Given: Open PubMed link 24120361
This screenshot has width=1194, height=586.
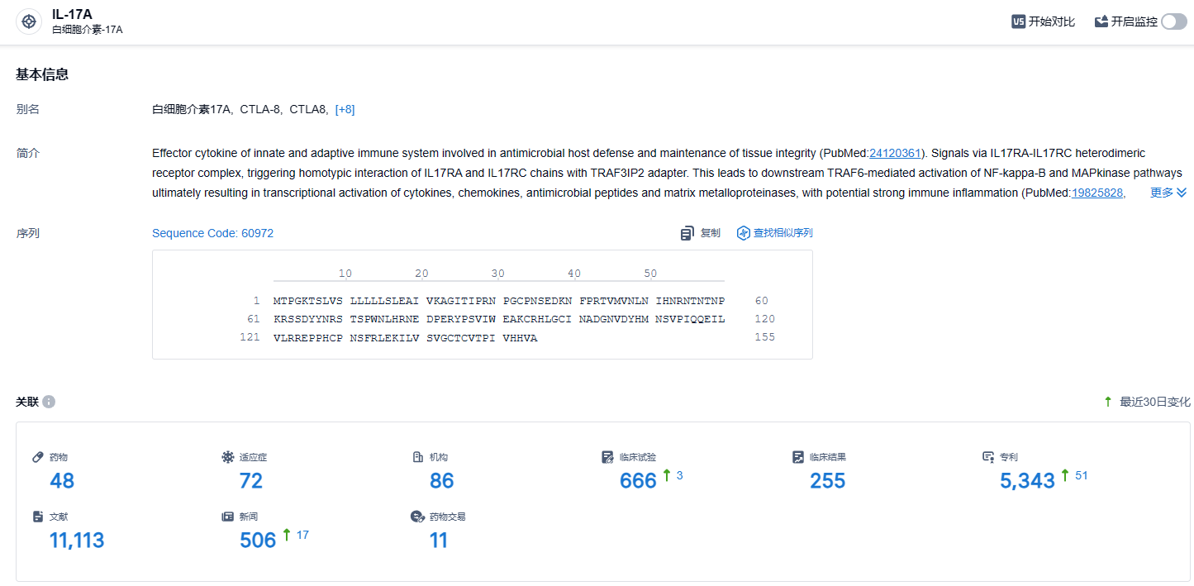Looking at the screenshot, I should 895,153.
